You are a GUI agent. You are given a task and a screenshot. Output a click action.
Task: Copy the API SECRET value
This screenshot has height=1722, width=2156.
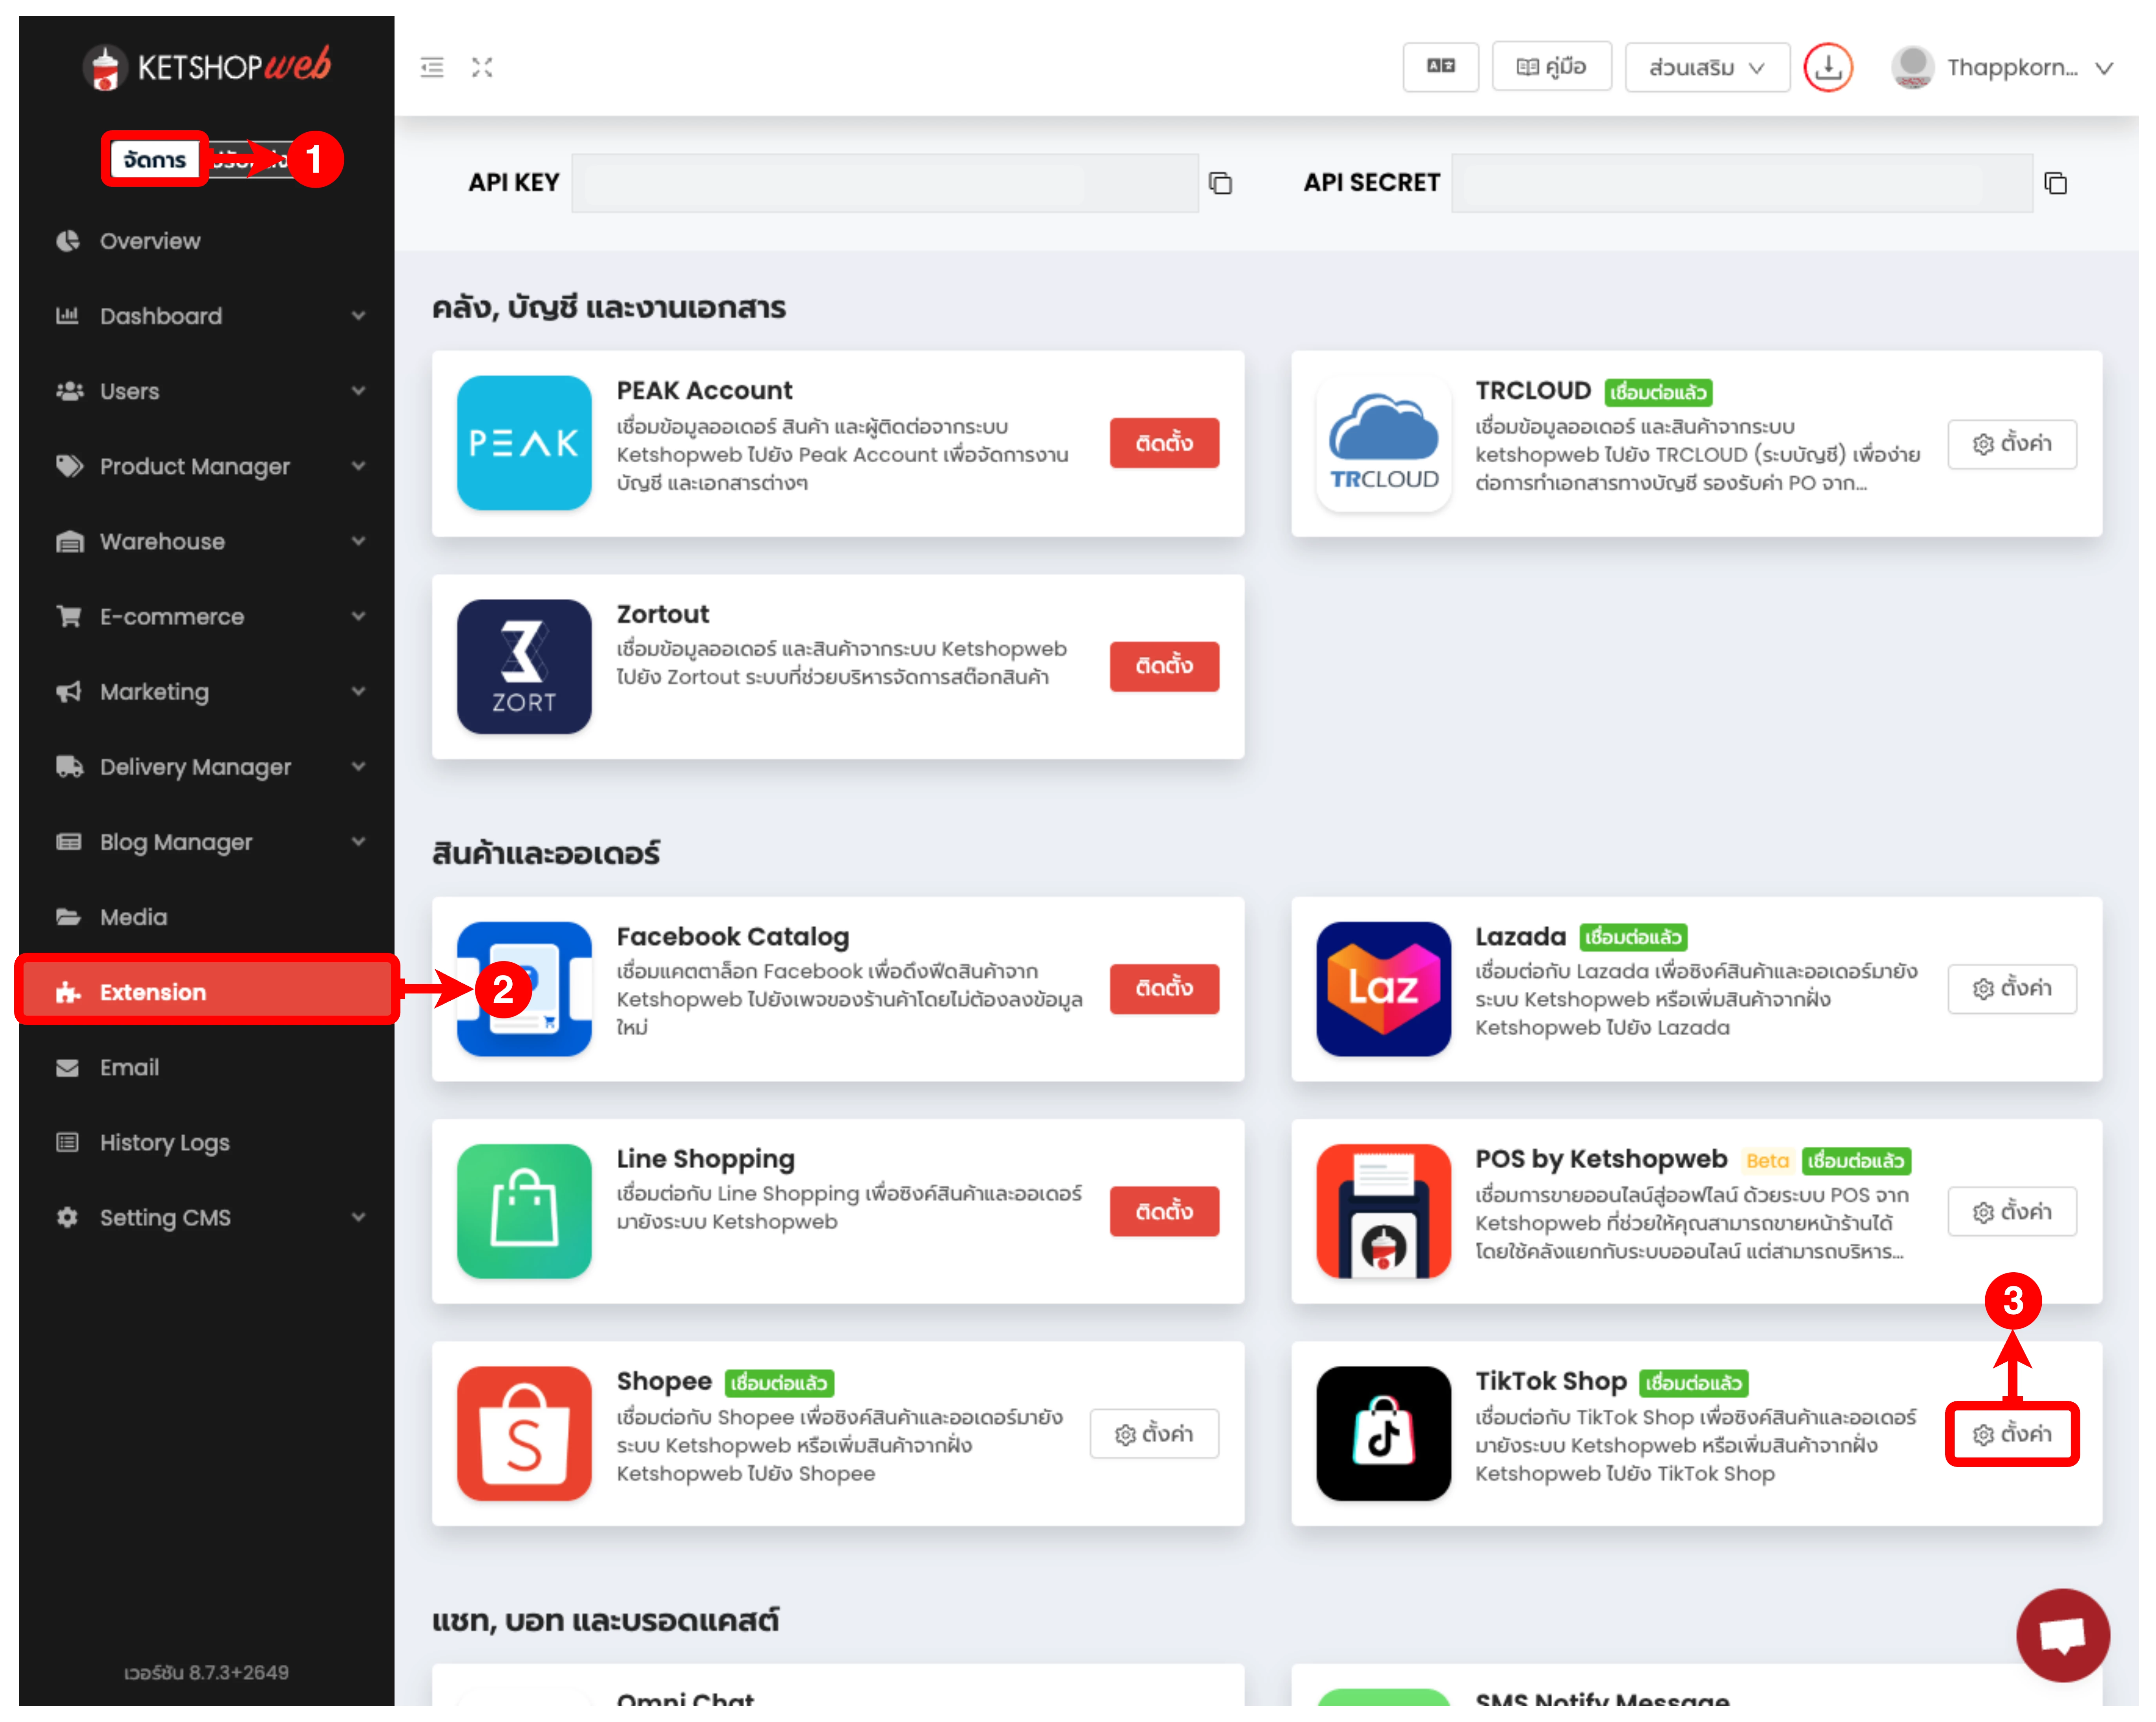point(2055,183)
